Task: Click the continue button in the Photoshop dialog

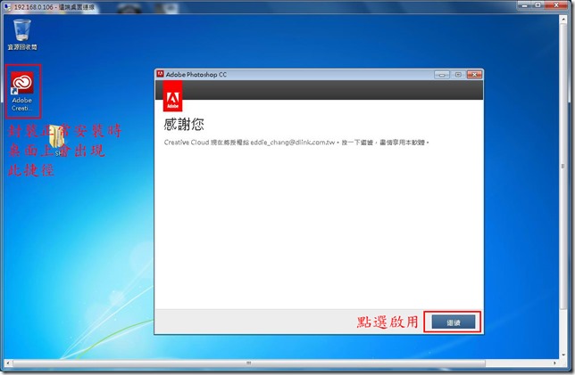Action: (x=454, y=322)
